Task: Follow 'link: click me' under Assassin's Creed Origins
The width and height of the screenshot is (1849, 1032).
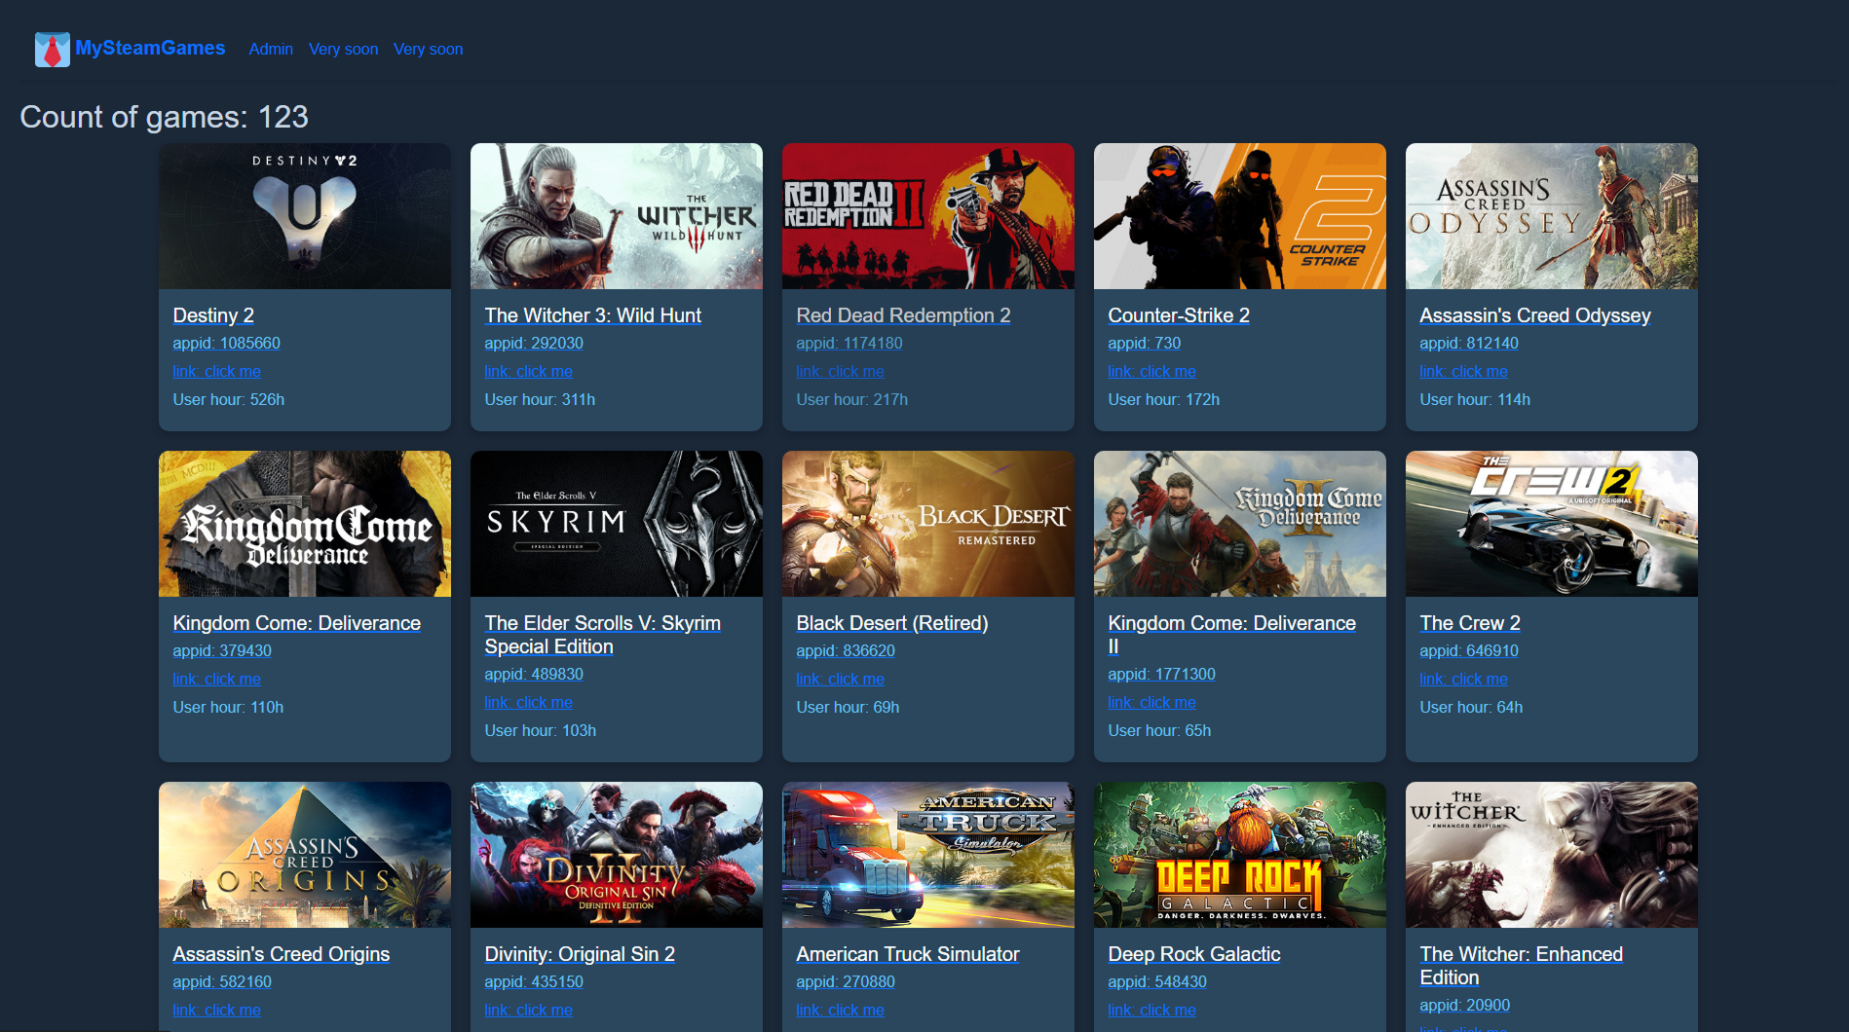Action: pos(216,1011)
